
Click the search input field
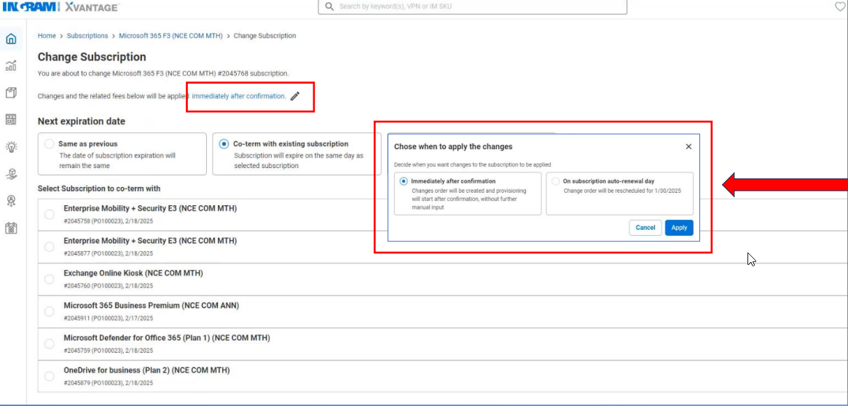(x=472, y=7)
